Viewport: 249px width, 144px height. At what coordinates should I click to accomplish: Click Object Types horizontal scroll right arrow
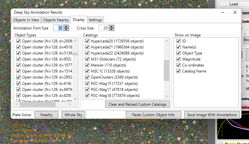pos(70,104)
